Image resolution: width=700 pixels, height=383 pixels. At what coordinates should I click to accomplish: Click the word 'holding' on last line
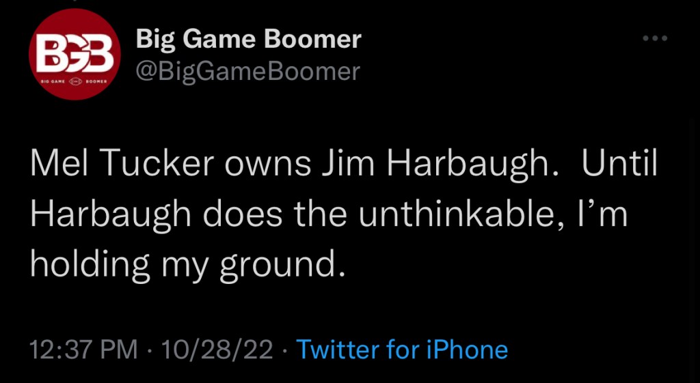tap(90, 263)
